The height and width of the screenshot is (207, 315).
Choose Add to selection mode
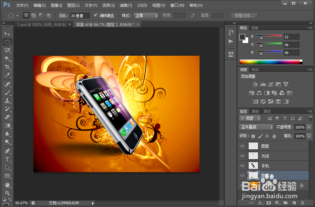click(x=34, y=15)
